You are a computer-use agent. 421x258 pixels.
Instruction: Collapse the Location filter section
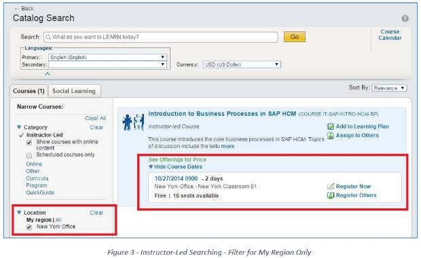pos(19,213)
